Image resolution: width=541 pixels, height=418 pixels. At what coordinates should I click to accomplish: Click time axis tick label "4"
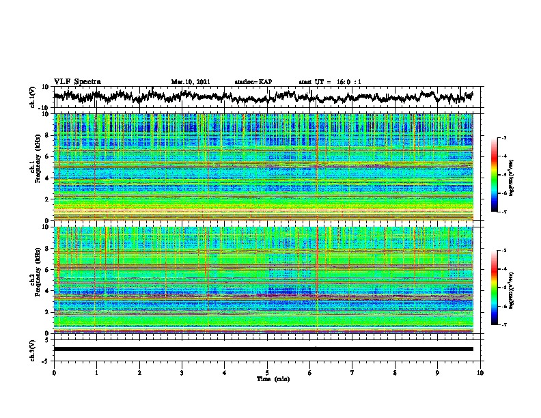(225, 373)
